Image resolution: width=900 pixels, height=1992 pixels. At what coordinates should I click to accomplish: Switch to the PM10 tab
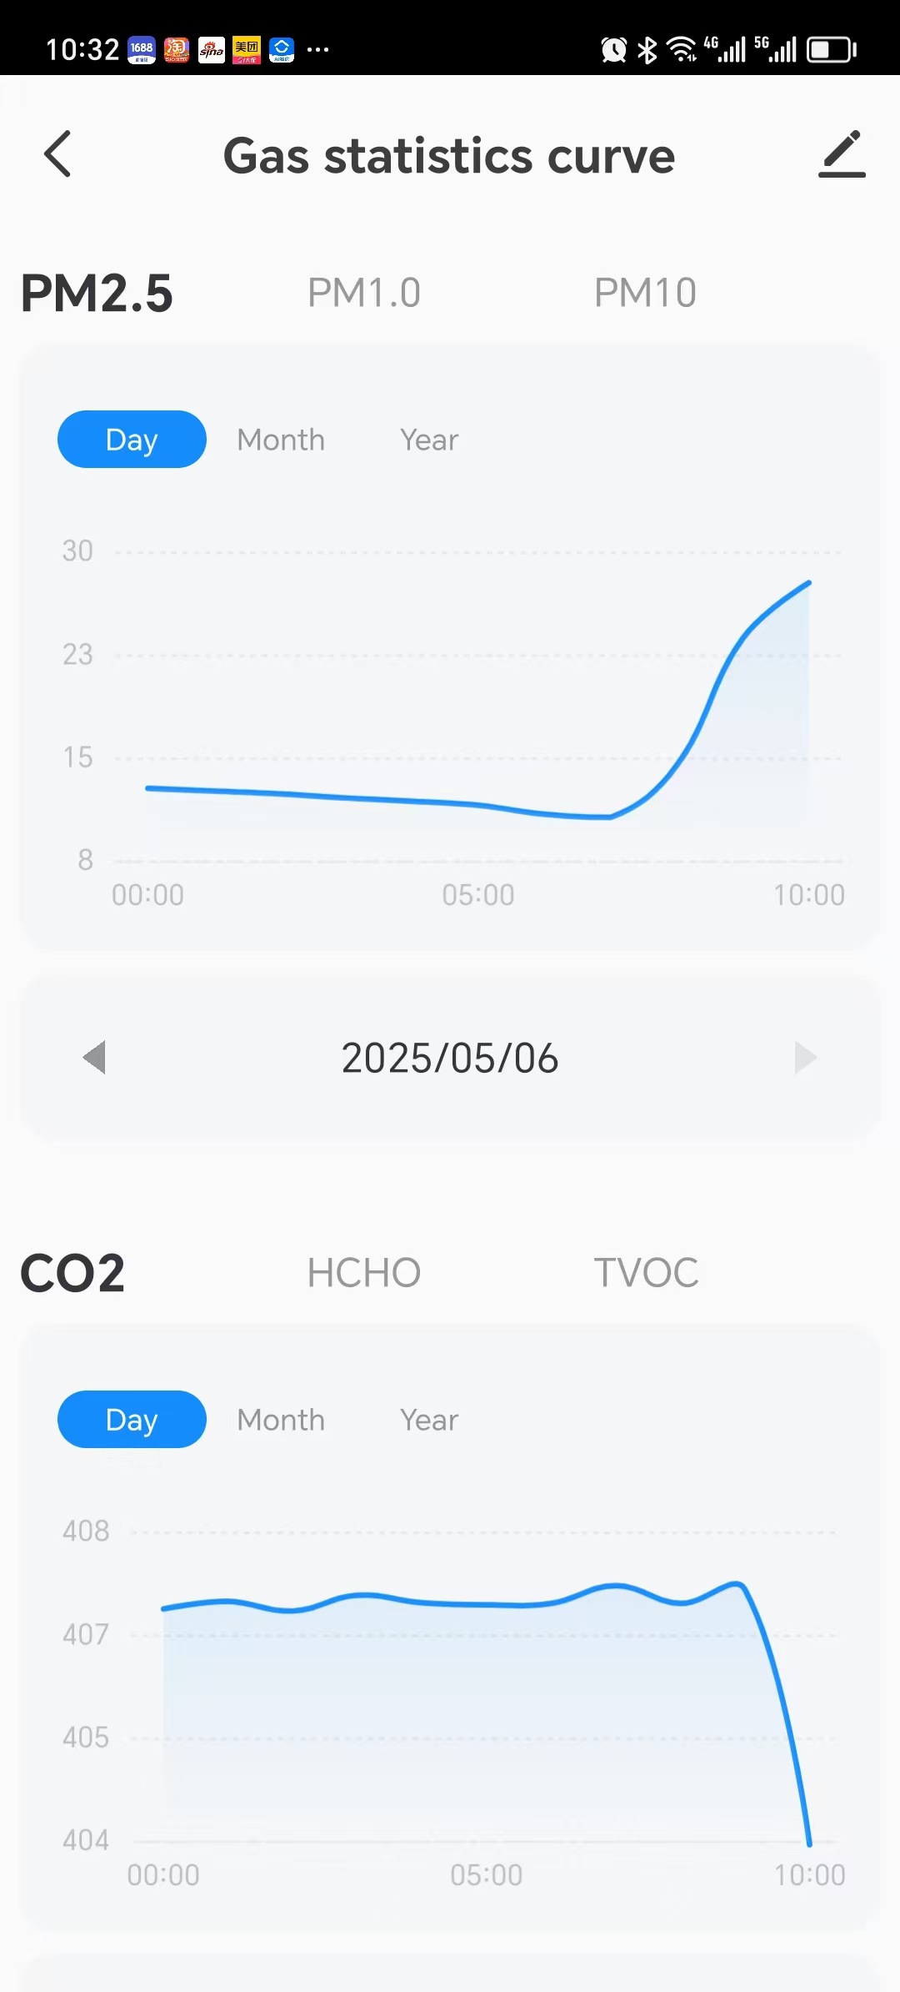tap(645, 293)
